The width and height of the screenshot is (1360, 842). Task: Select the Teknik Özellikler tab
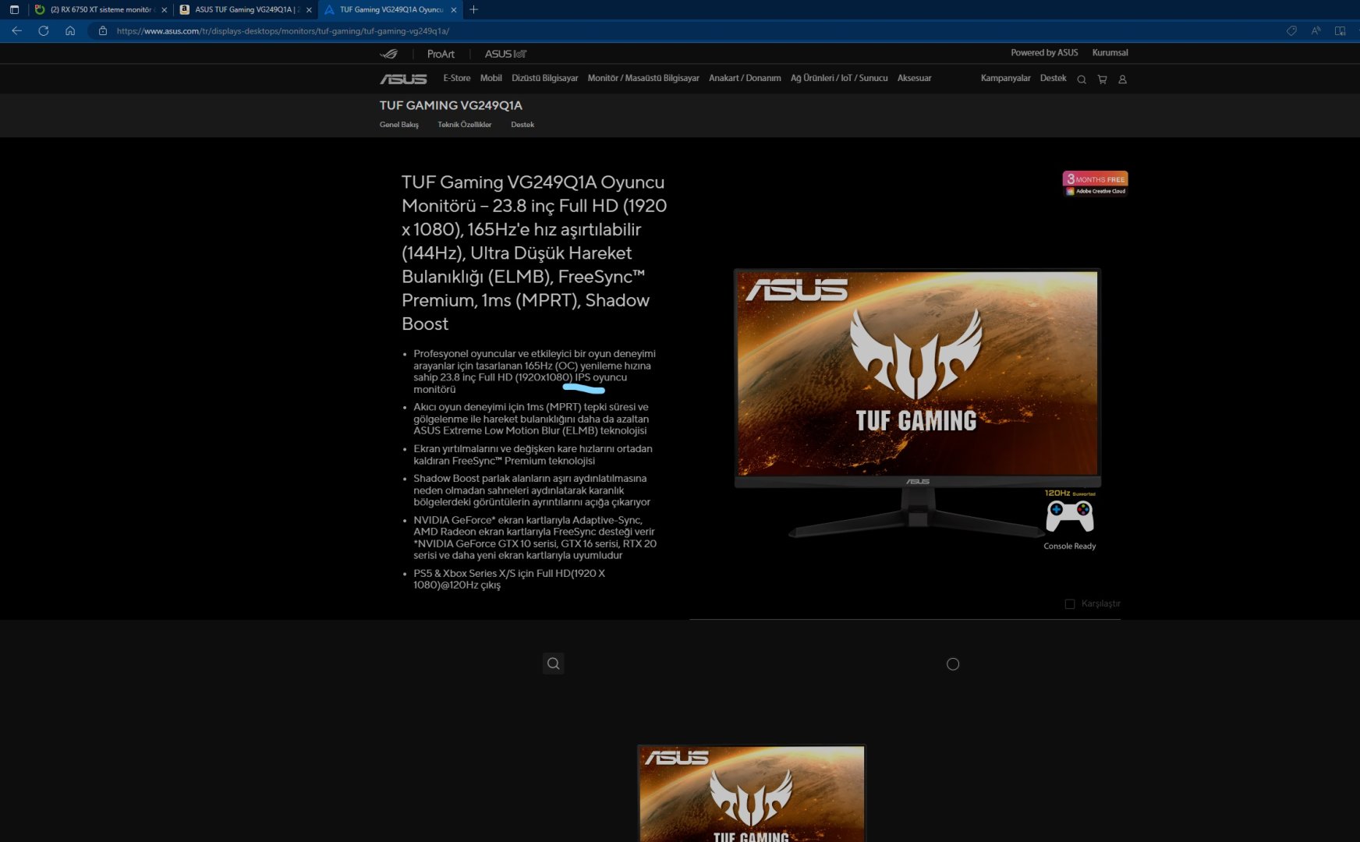pyautogui.click(x=465, y=125)
